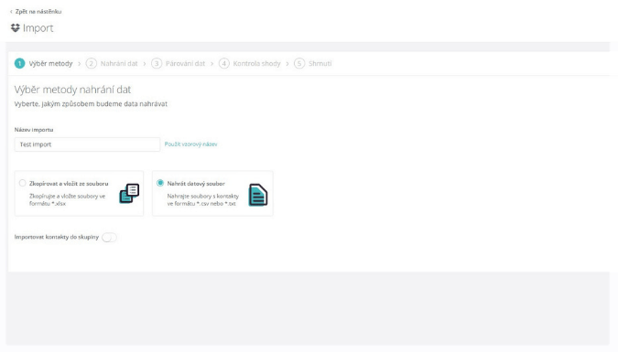Click the step 4 numbered circle
Viewport: 618px width, 352px height.
[x=224, y=63]
